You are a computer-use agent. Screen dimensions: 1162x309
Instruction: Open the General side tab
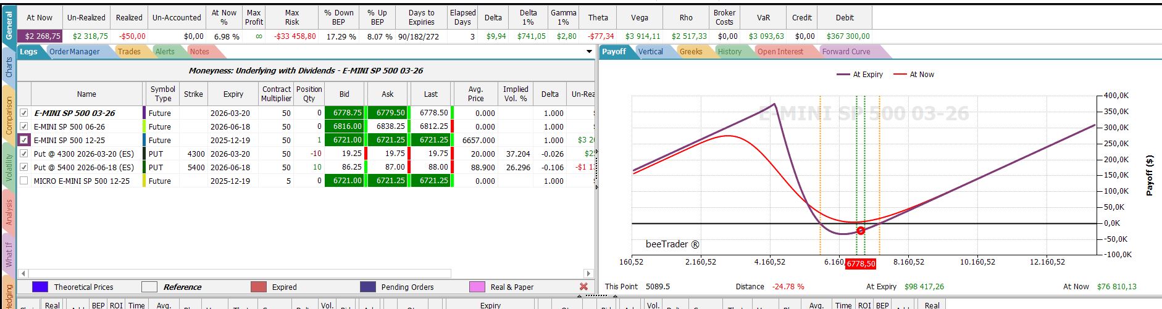click(9, 25)
